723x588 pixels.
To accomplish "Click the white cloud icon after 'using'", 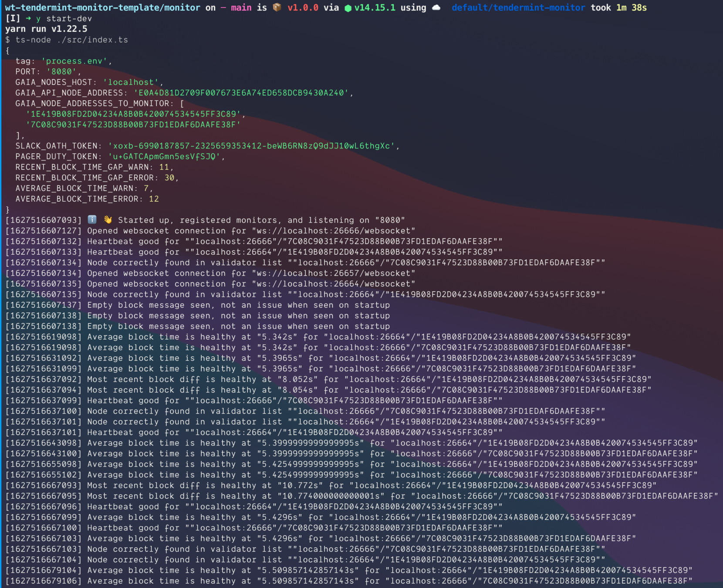I will pyautogui.click(x=436, y=8).
